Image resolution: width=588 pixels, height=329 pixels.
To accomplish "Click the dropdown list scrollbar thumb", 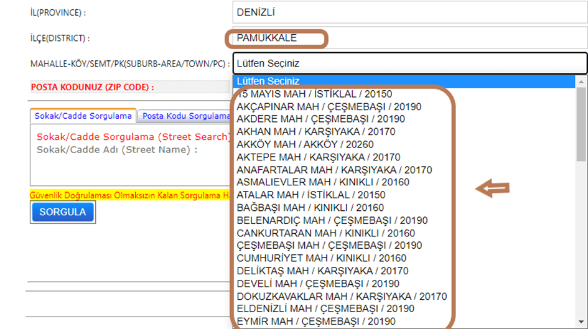I will [x=582, y=124].
